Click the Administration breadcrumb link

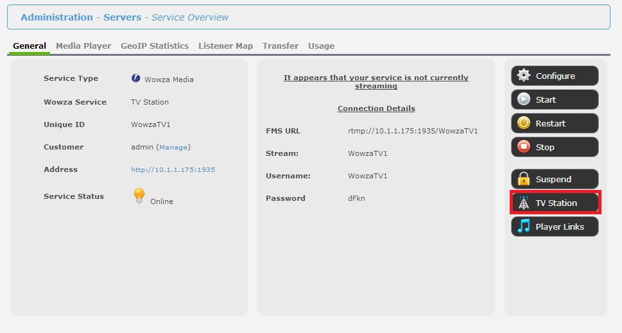[x=56, y=17]
